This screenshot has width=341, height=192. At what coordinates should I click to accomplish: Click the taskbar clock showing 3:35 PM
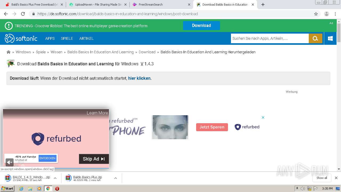[327, 189]
